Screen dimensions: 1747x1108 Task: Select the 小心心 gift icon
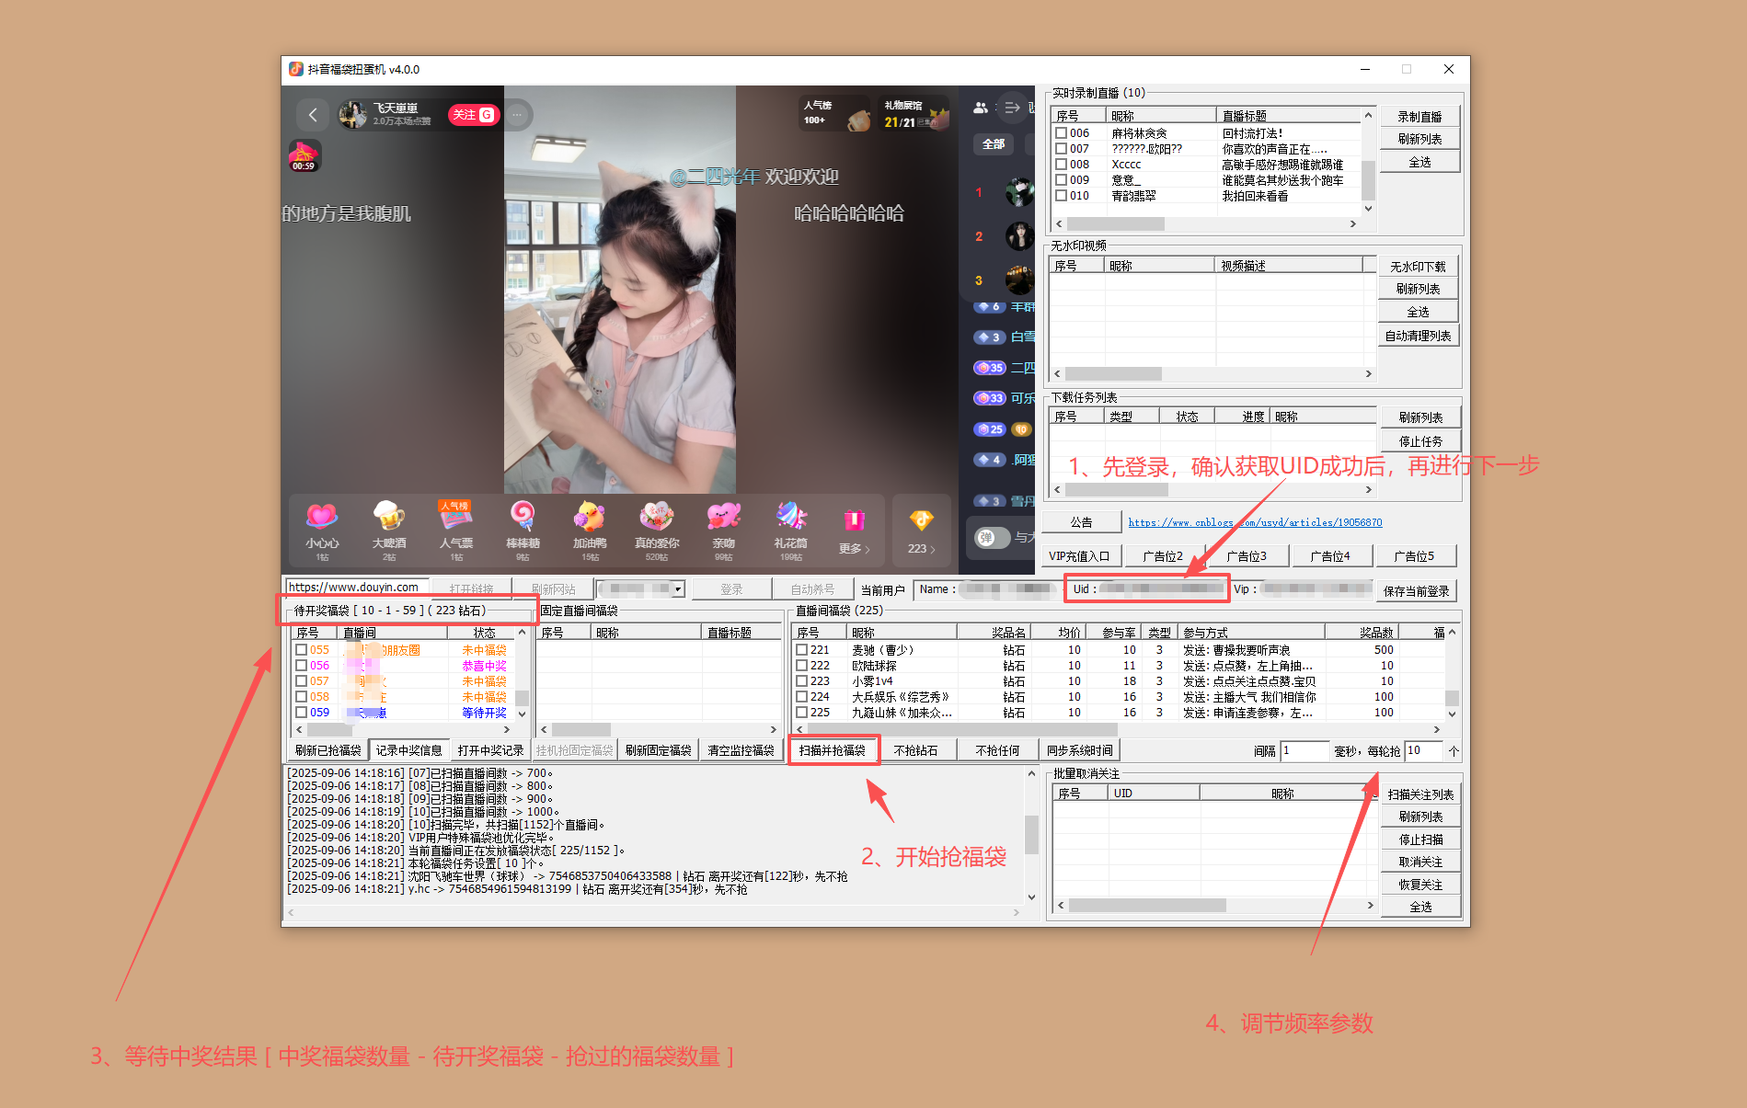[321, 524]
